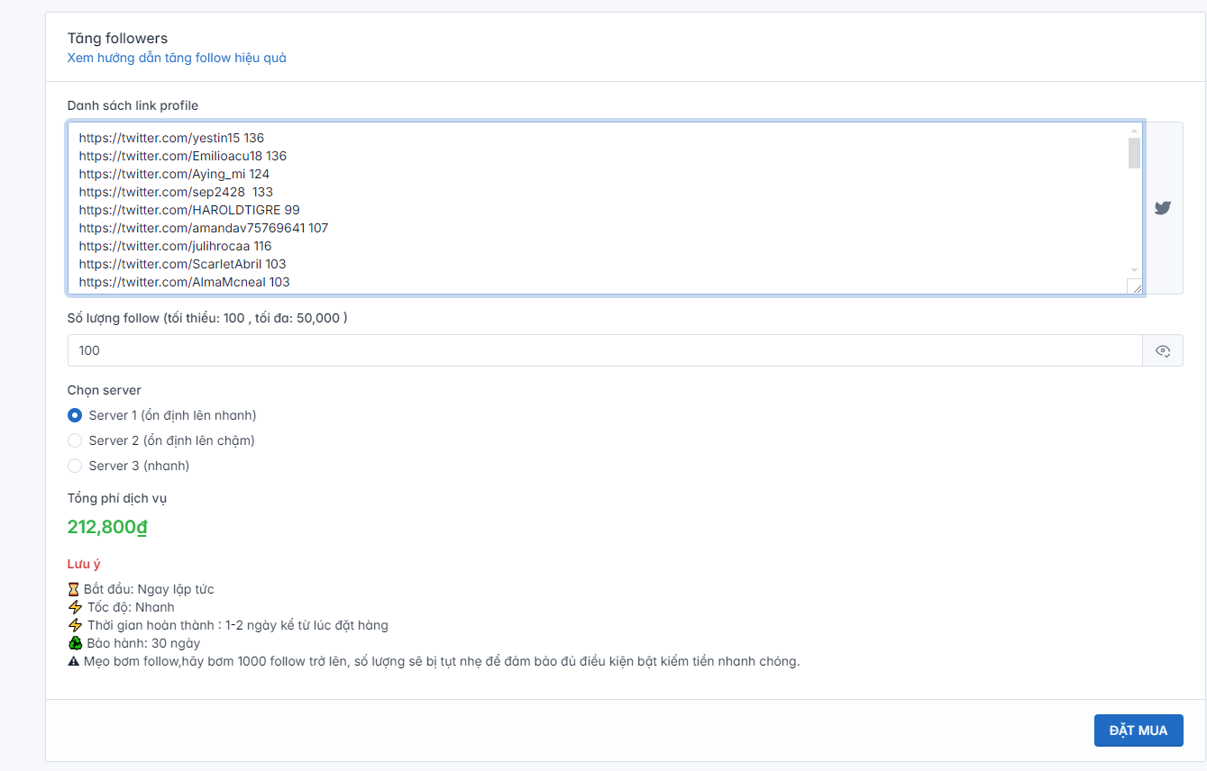The width and height of the screenshot is (1207, 771).
Task: Click the lightning icon beside "Tốc độ: Nhanh"
Action: [75, 607]
